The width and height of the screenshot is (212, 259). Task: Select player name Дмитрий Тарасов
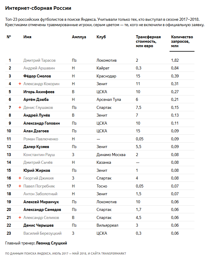[x=39, y=60]
